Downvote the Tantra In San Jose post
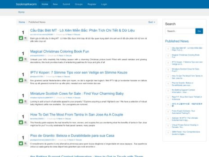The image size is (209, 157). [x=25, y=122]
